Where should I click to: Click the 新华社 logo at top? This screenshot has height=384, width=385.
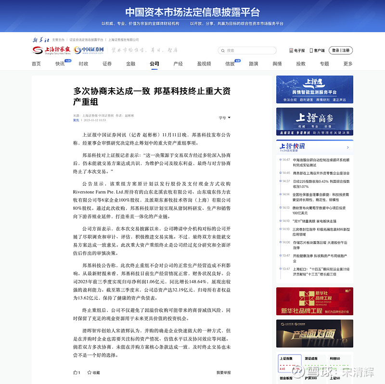coord(41,40)
